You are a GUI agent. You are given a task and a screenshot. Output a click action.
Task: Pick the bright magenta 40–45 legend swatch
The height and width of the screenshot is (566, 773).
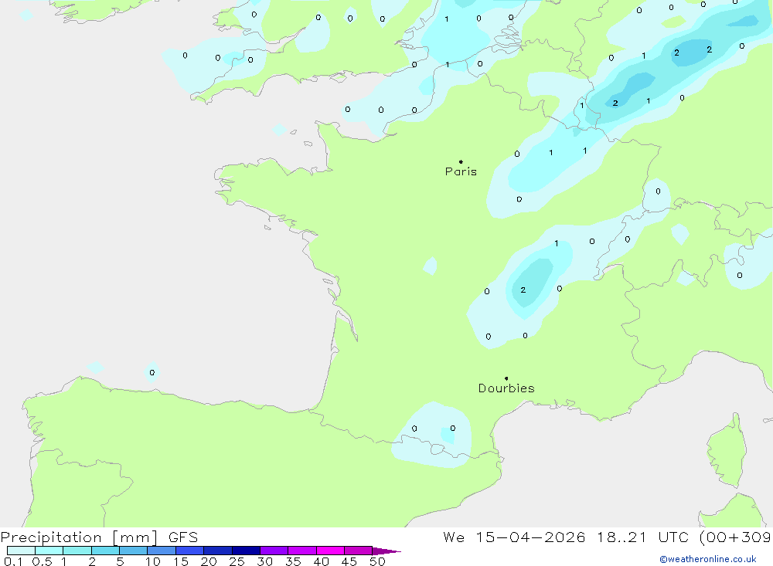[x=330, y=551]
